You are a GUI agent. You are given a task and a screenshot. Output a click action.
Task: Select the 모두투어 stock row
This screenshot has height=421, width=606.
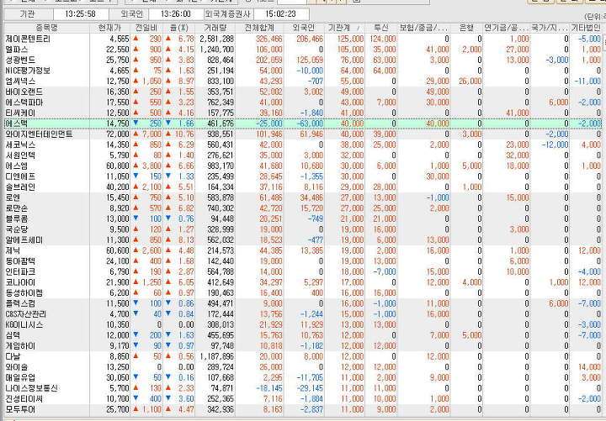(x=303, y=409)
